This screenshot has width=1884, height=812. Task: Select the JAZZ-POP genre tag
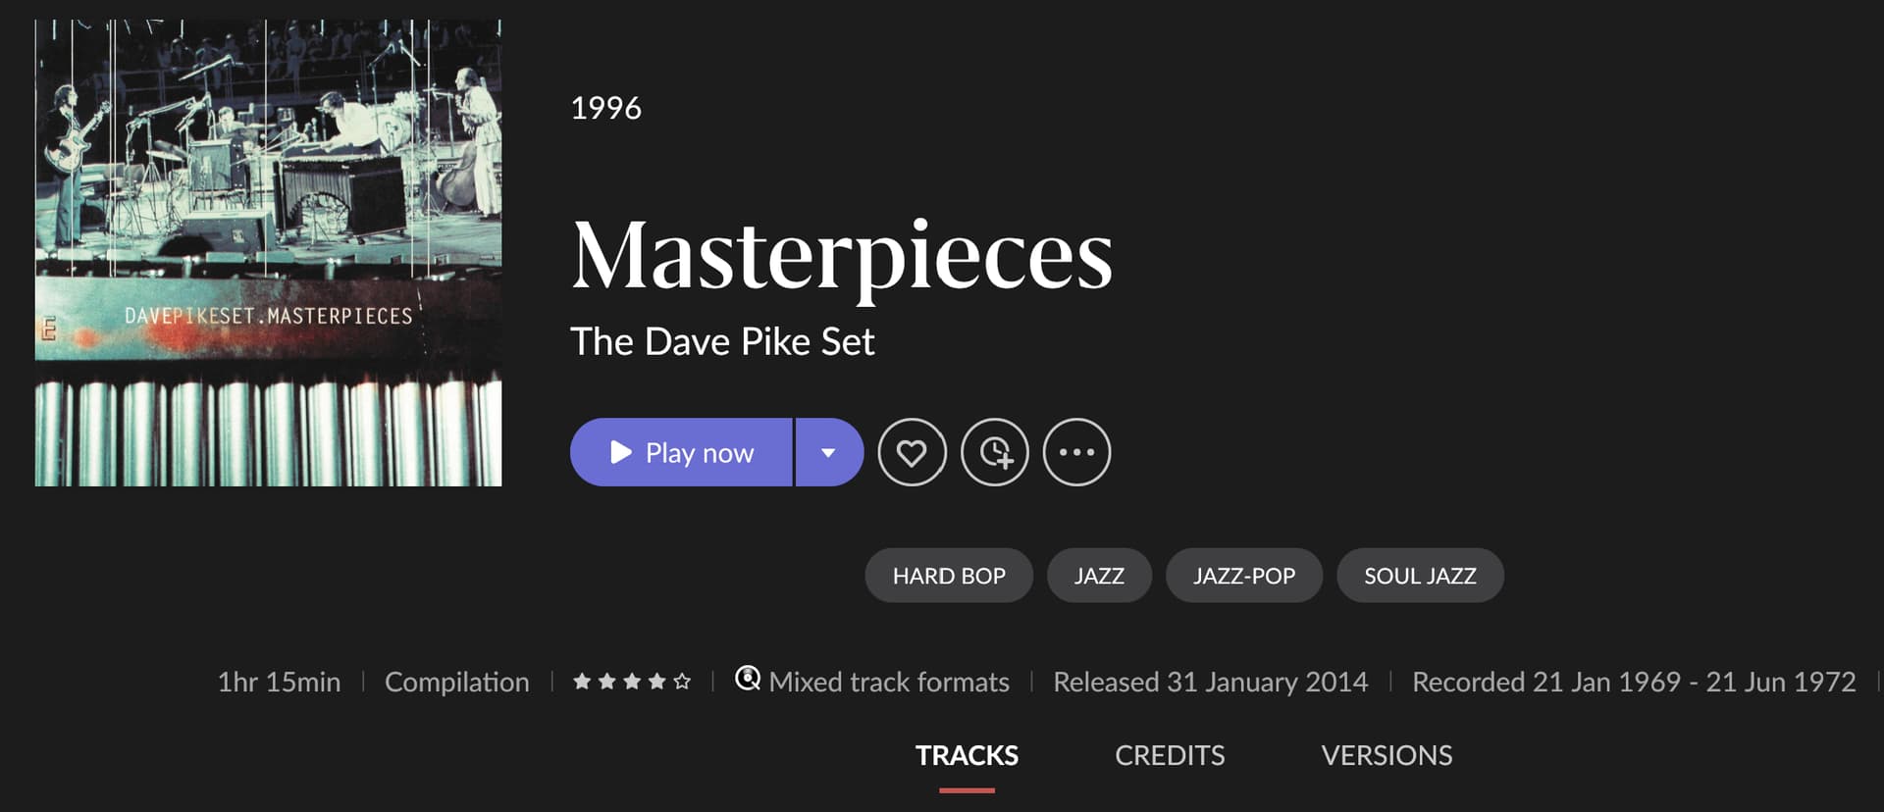coord(1244,576)
